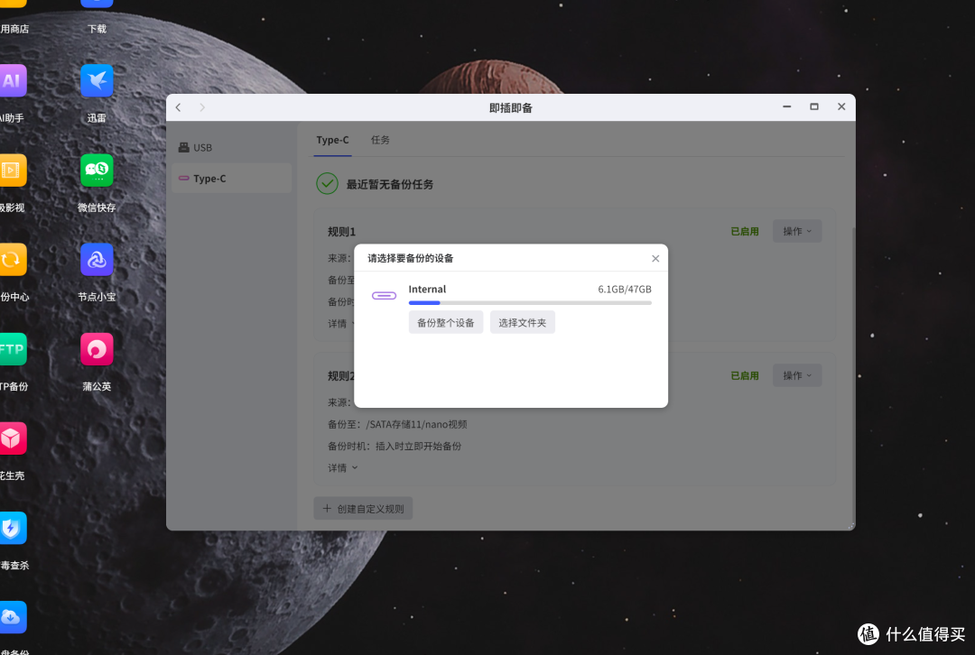
Task: Open the virus scan shield icon
Action: 13,528
